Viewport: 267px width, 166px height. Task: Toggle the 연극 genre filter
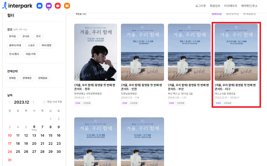tap(38, 36)
